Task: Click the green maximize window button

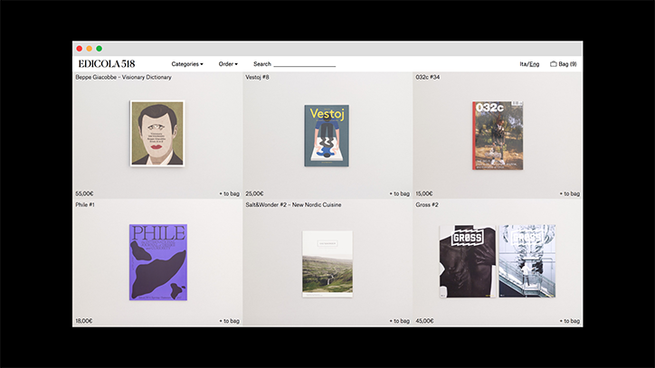Action: pyautogui.click(x=99, y=49)
